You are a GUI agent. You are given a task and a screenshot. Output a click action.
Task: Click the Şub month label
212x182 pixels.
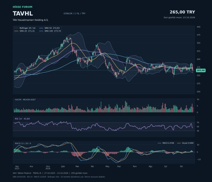(63, 166)
